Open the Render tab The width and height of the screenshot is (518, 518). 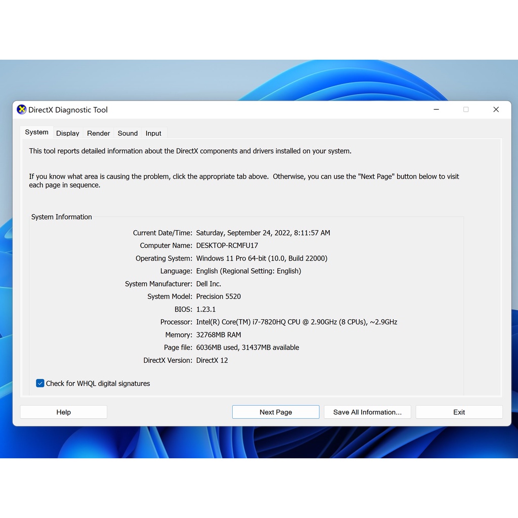coord(98,134)
